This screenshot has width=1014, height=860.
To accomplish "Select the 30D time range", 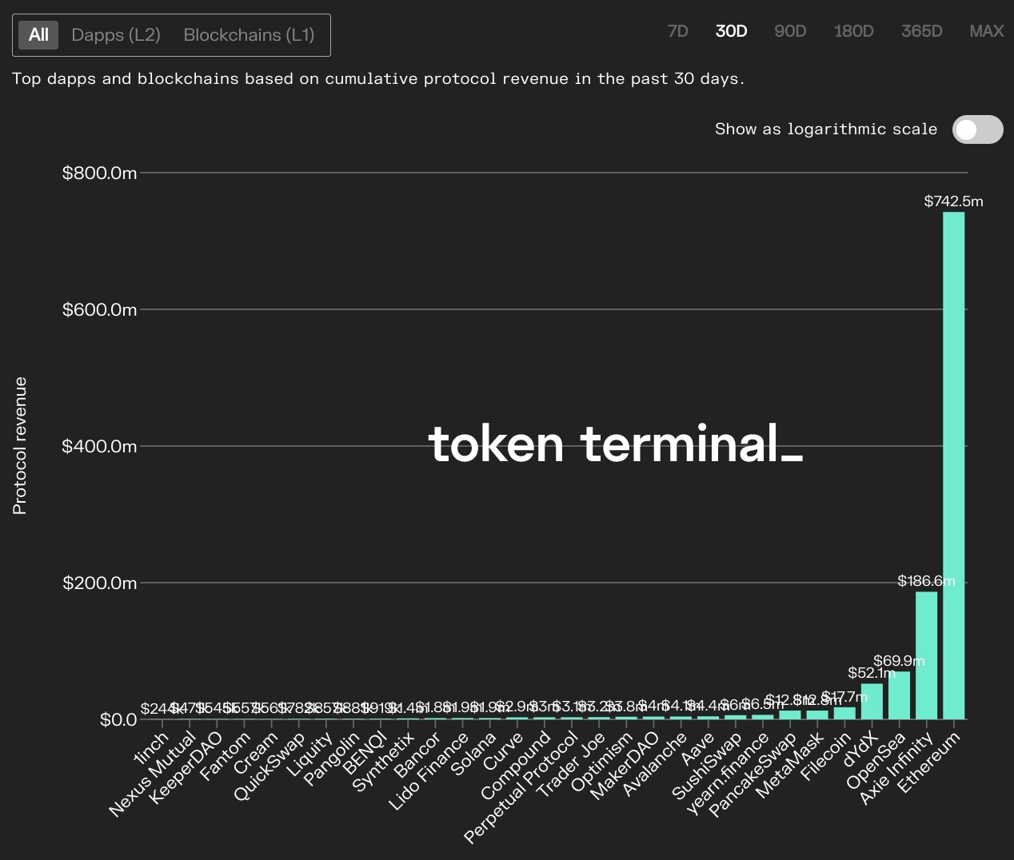I will 731,31.
